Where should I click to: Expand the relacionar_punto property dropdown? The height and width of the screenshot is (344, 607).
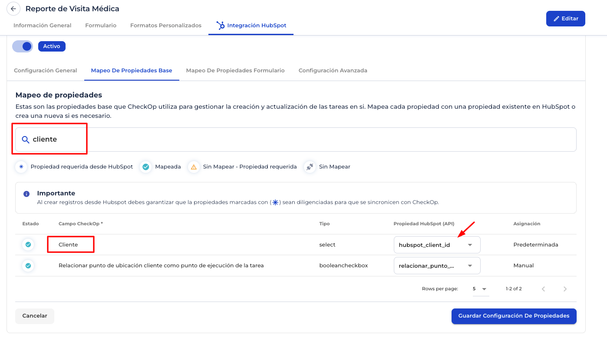coord(437,266)
